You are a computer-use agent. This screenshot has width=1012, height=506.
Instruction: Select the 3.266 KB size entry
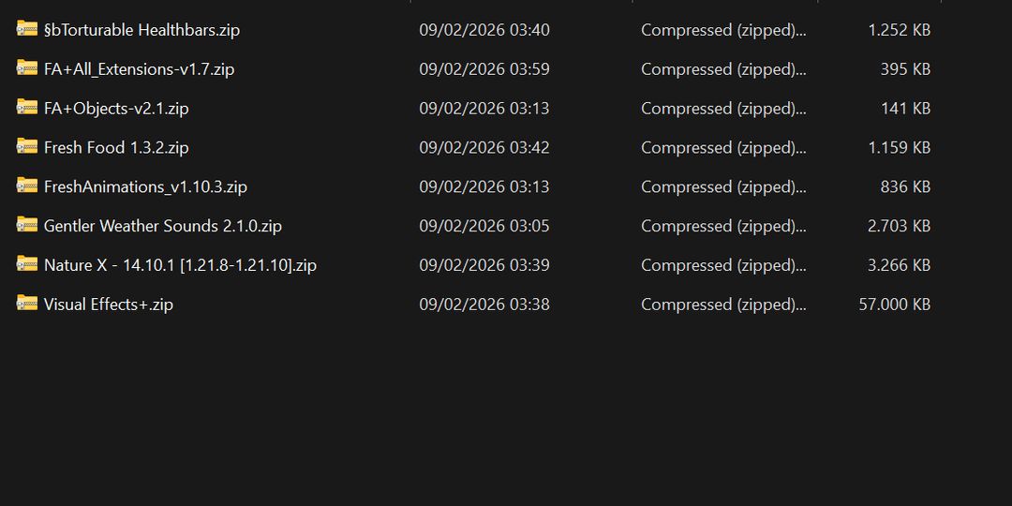click(x=899, y=266)
